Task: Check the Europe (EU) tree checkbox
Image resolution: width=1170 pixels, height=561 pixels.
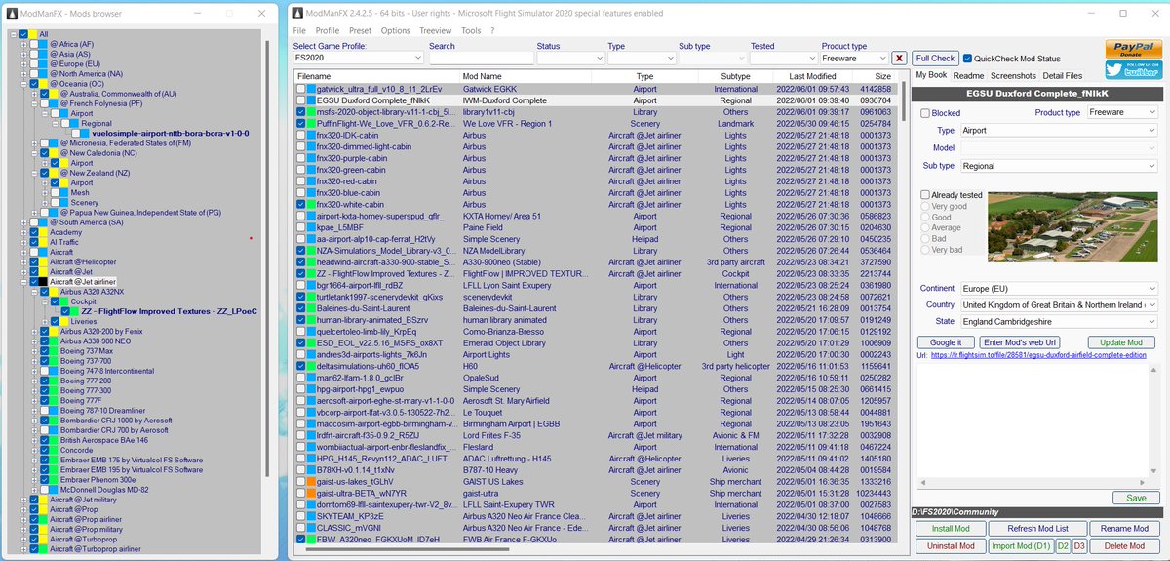Action: coord(33,63)
